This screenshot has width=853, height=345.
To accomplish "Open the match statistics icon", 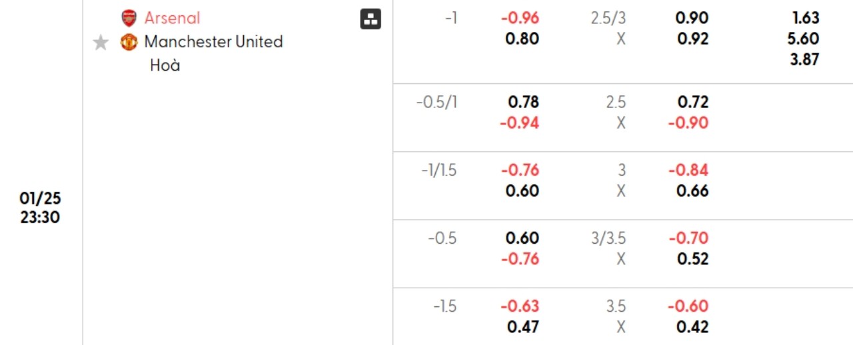I will point(371,19).
